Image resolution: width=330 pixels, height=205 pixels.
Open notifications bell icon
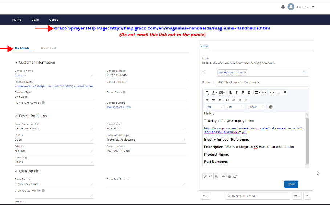click(x=283, y=7)
